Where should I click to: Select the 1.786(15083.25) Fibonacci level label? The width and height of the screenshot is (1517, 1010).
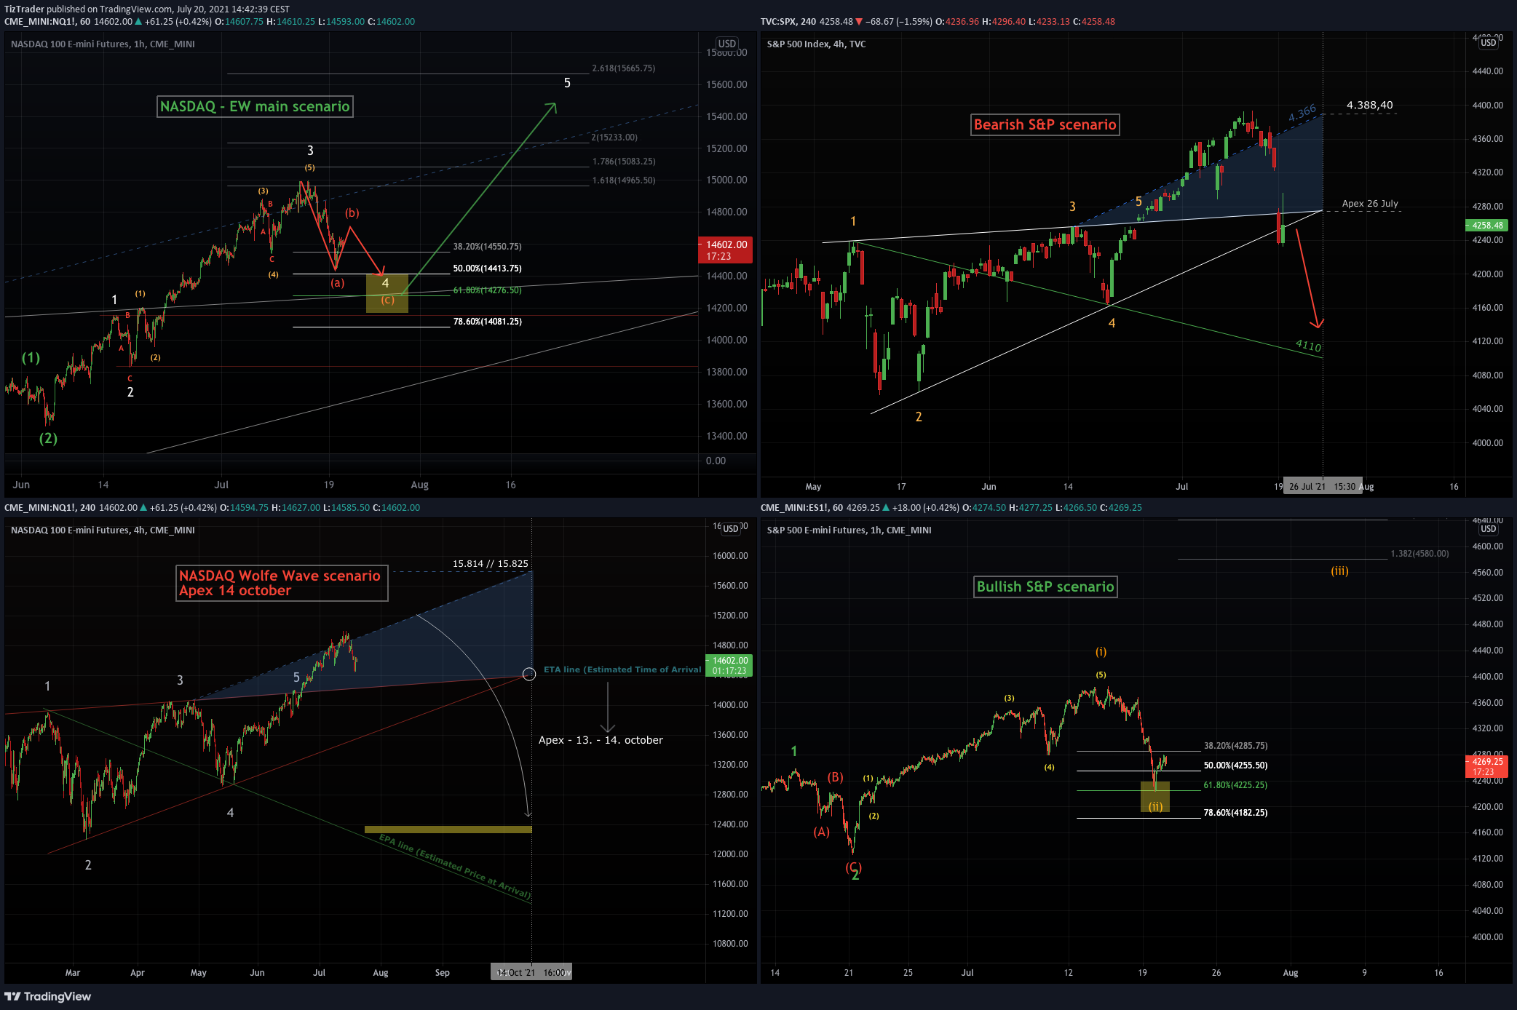[x=624, y=162]
